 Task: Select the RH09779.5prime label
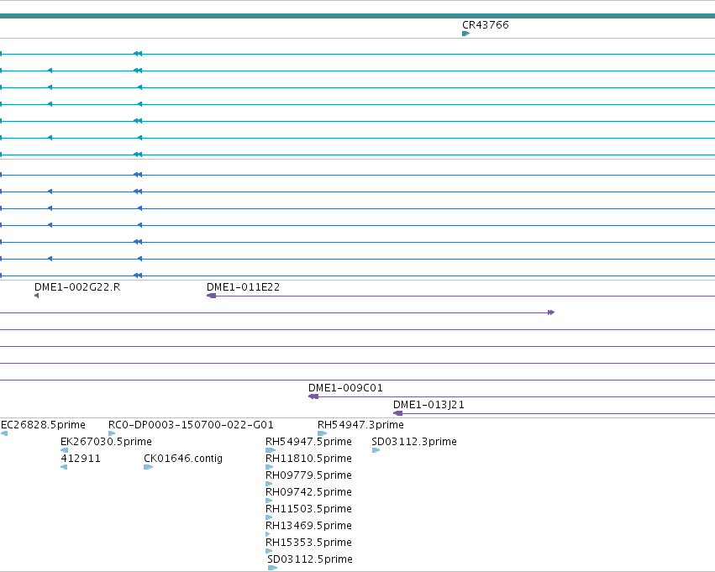308,475
